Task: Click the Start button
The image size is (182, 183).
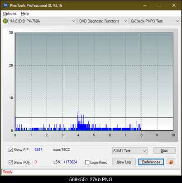Action: (x=164, y=151)
